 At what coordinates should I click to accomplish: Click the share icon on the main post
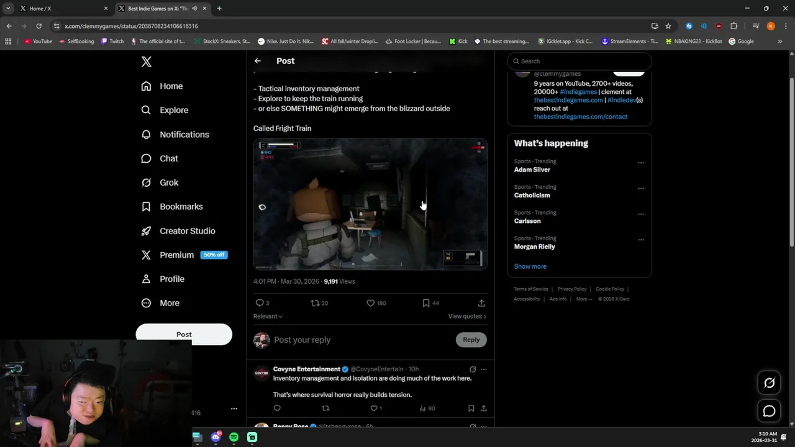pyautogui.click(x=481, y=303)
